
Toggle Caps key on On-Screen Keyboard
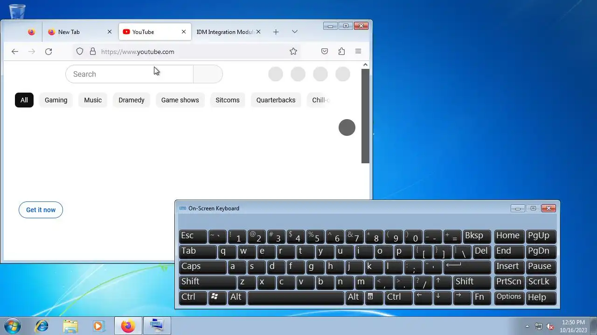tap(203, 267)
